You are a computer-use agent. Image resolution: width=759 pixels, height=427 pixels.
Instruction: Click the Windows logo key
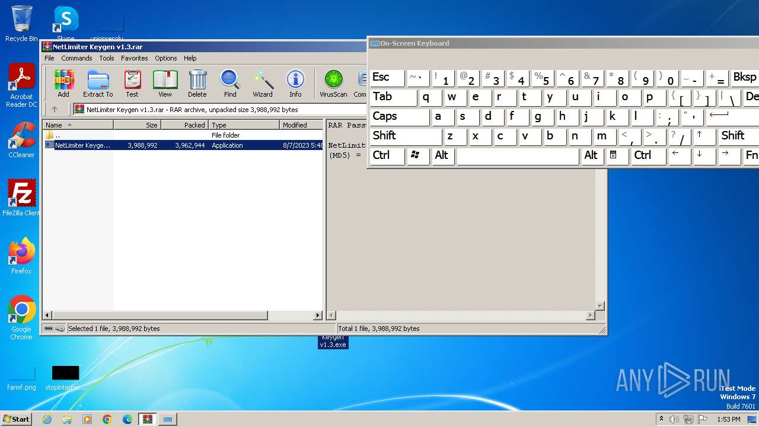418,156
